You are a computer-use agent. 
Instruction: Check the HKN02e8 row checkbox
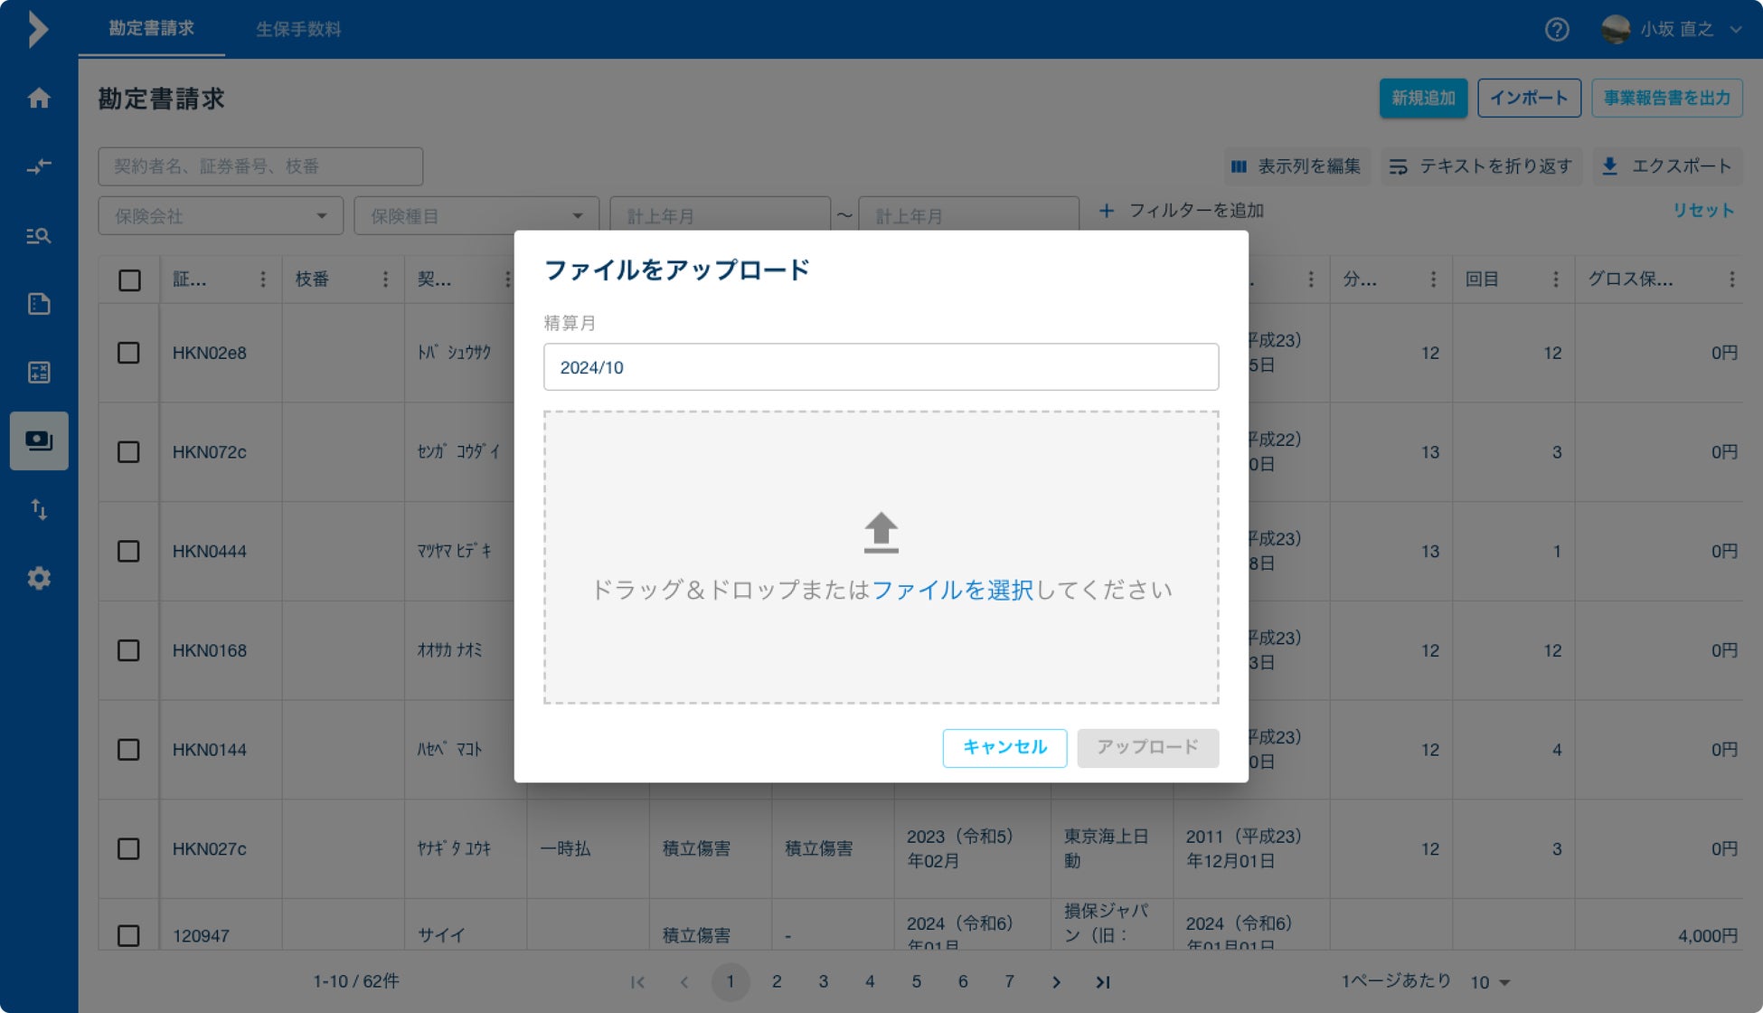pos(128,353)
